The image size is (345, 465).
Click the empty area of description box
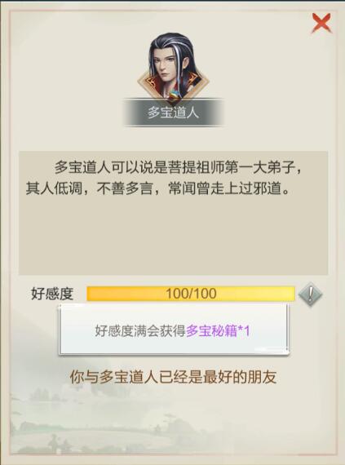pos(173,237)
